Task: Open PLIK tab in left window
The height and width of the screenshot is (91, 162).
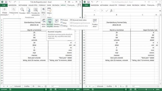Action: [x=4, y=5]
